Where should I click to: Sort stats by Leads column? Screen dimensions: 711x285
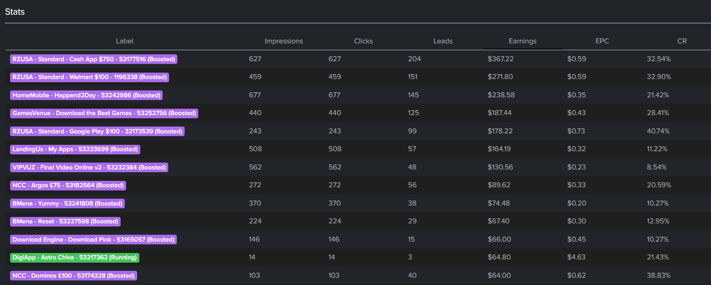click(443, 41)
